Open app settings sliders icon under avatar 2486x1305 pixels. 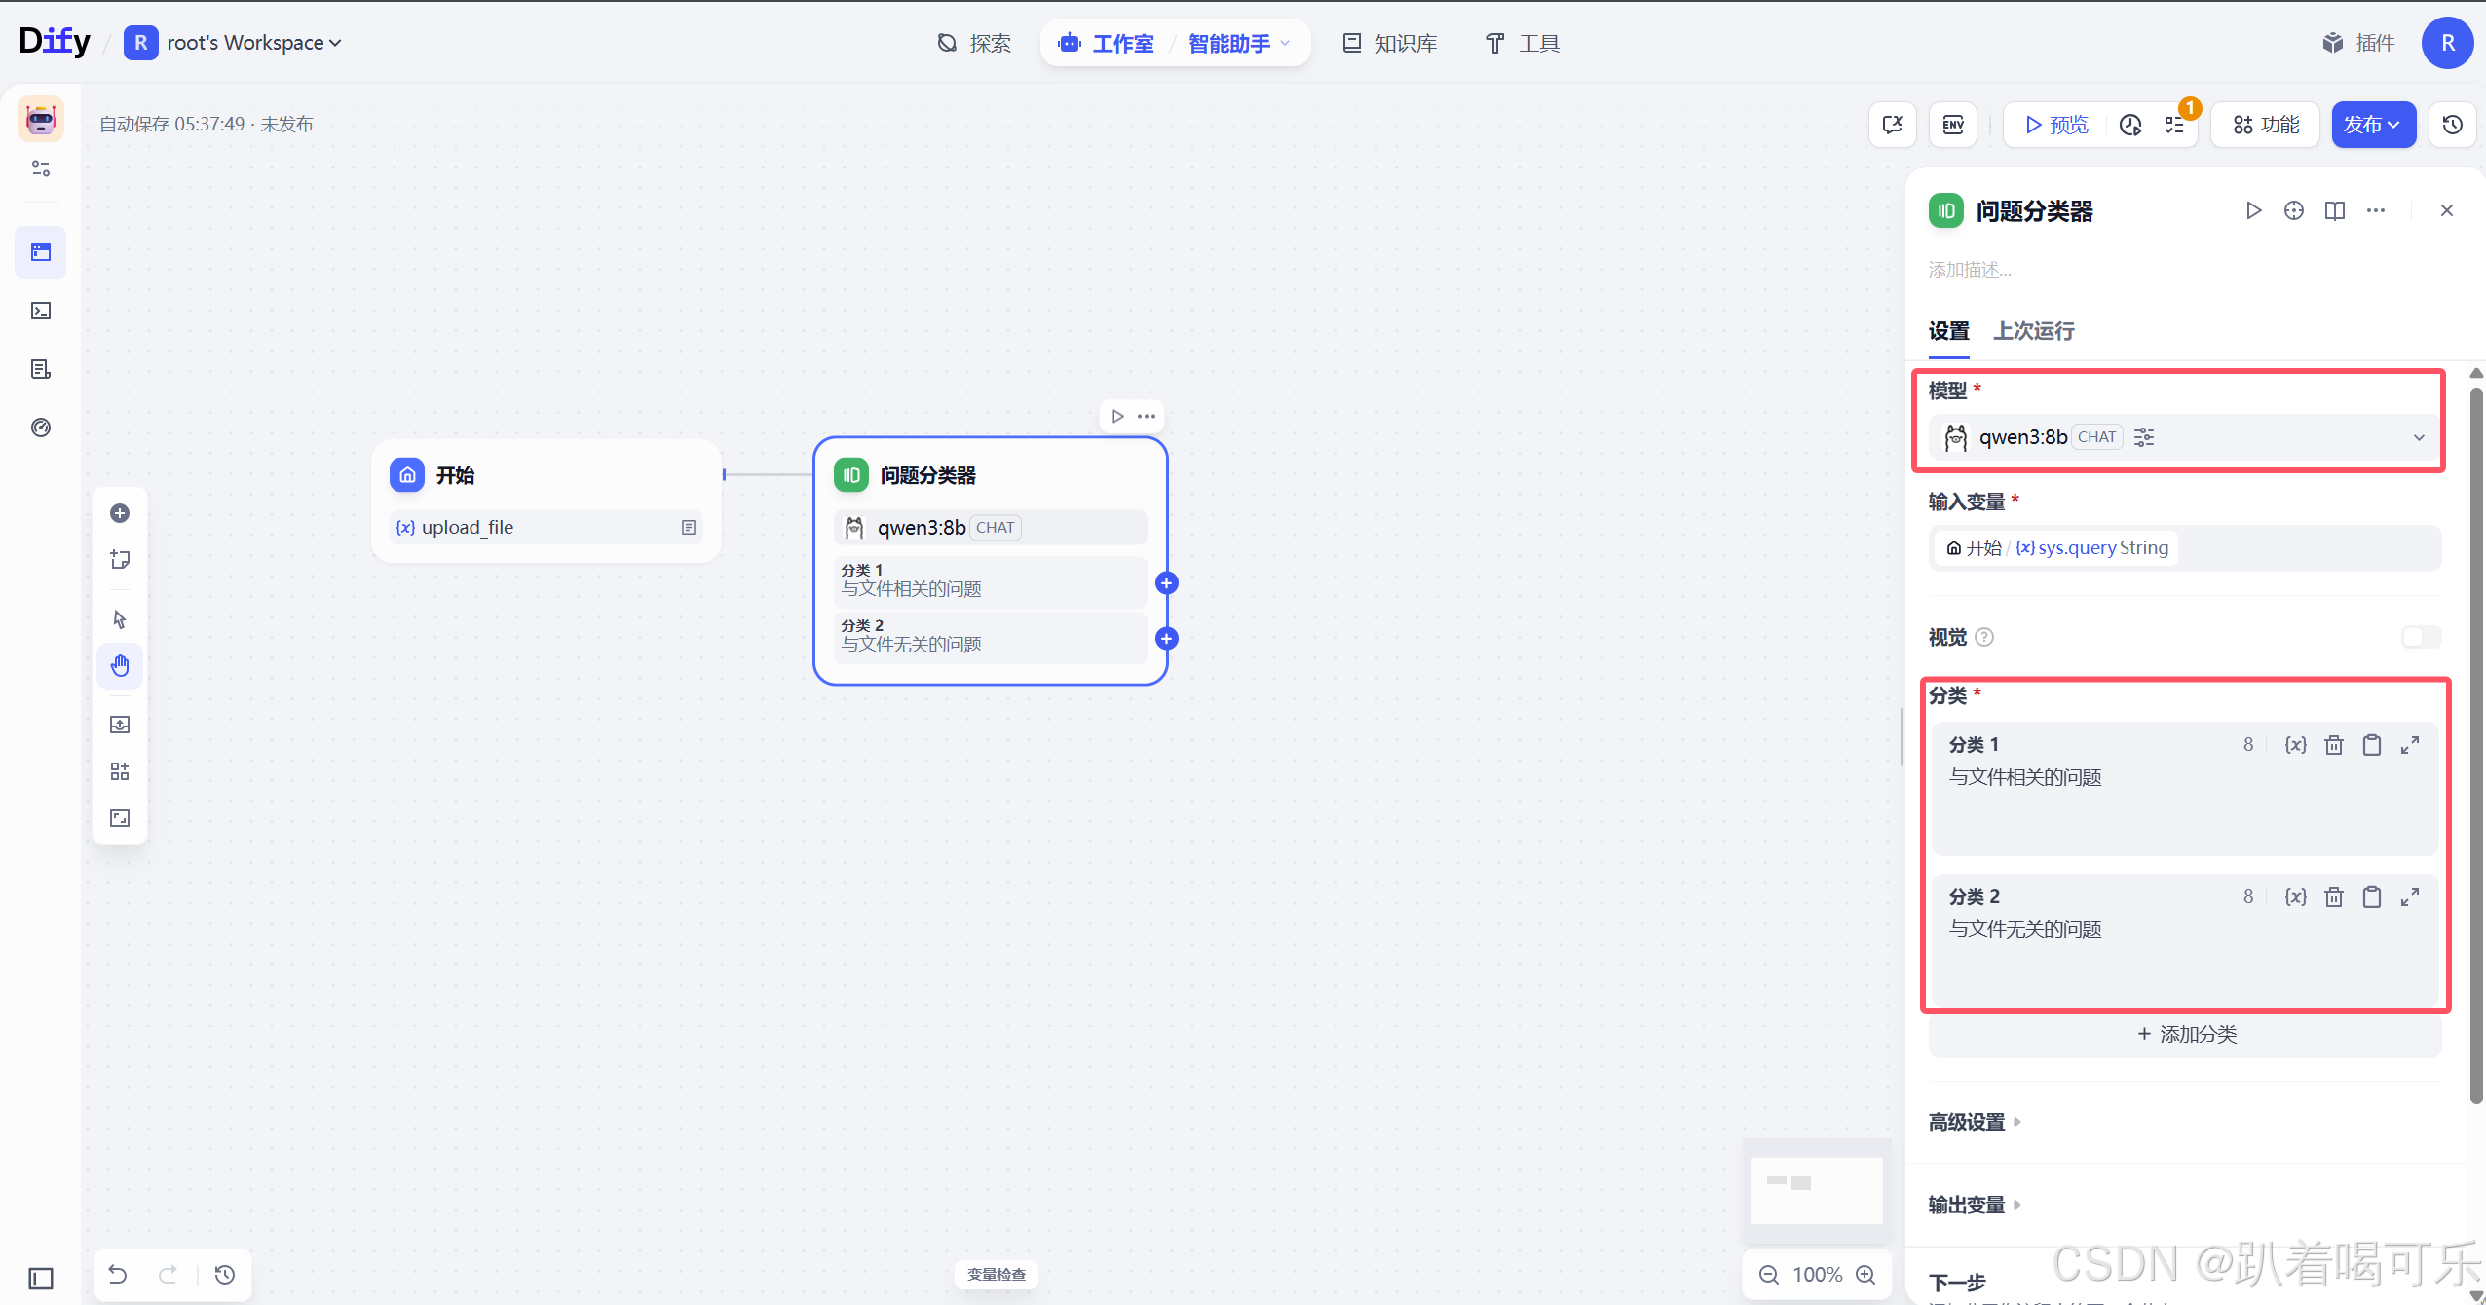(x=41, y=168)
